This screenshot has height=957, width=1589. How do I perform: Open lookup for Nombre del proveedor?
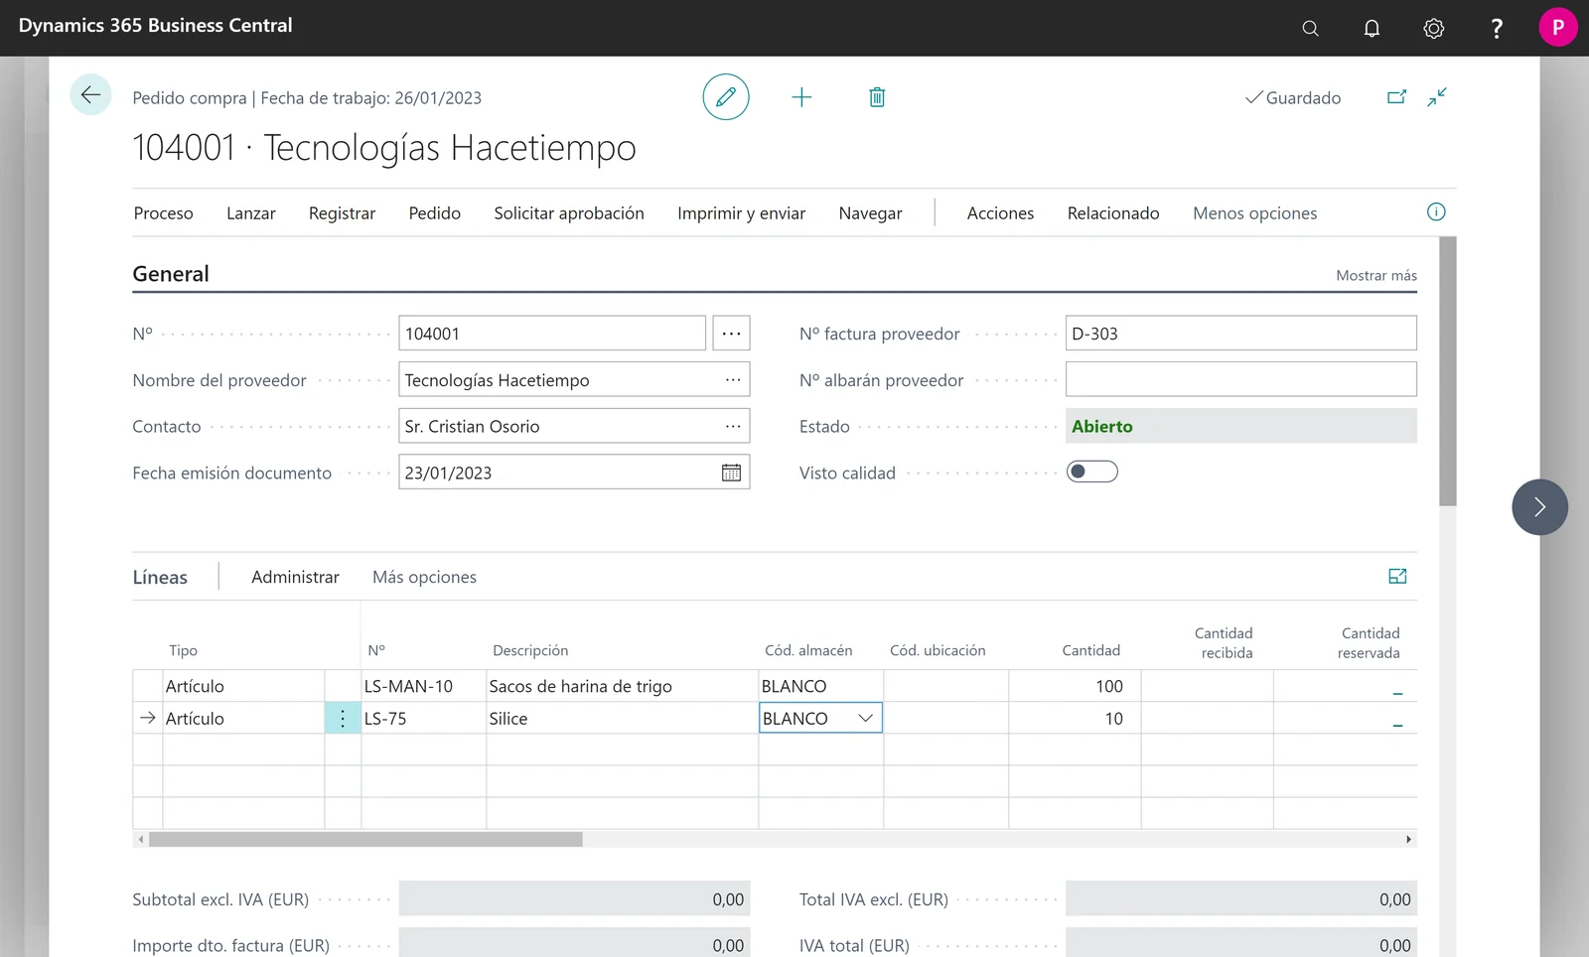tap(733, 379)
